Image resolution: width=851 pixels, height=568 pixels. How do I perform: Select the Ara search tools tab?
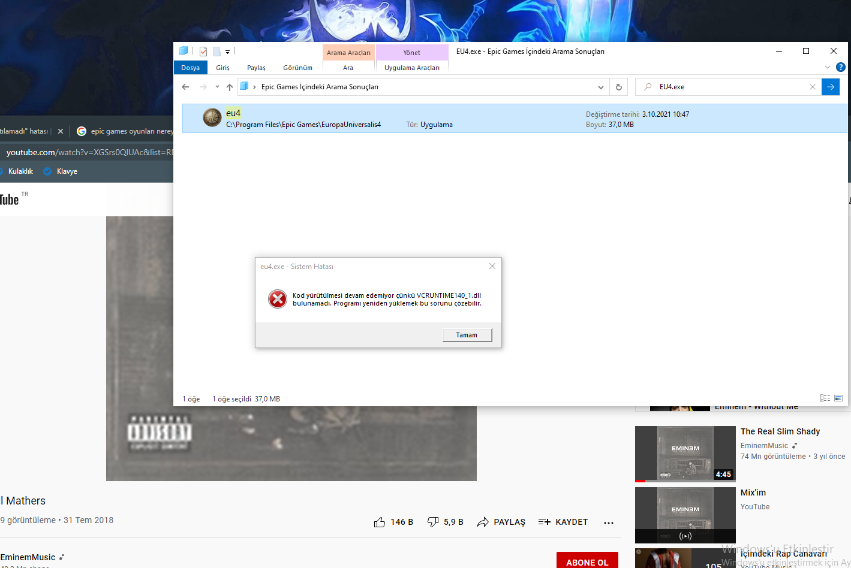point(348,68)
